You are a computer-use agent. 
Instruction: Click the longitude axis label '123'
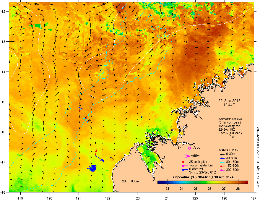click(137, 198)
